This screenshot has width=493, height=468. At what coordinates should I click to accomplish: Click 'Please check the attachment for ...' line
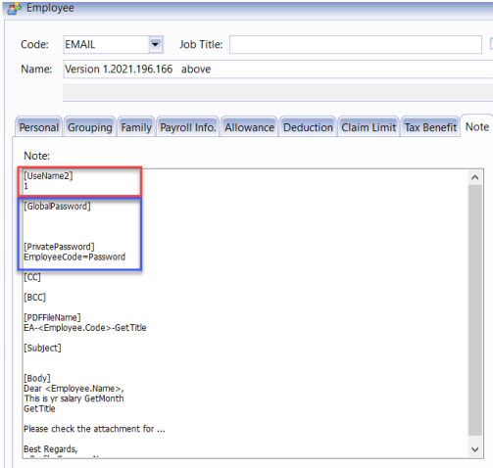[x=94, y=429]
